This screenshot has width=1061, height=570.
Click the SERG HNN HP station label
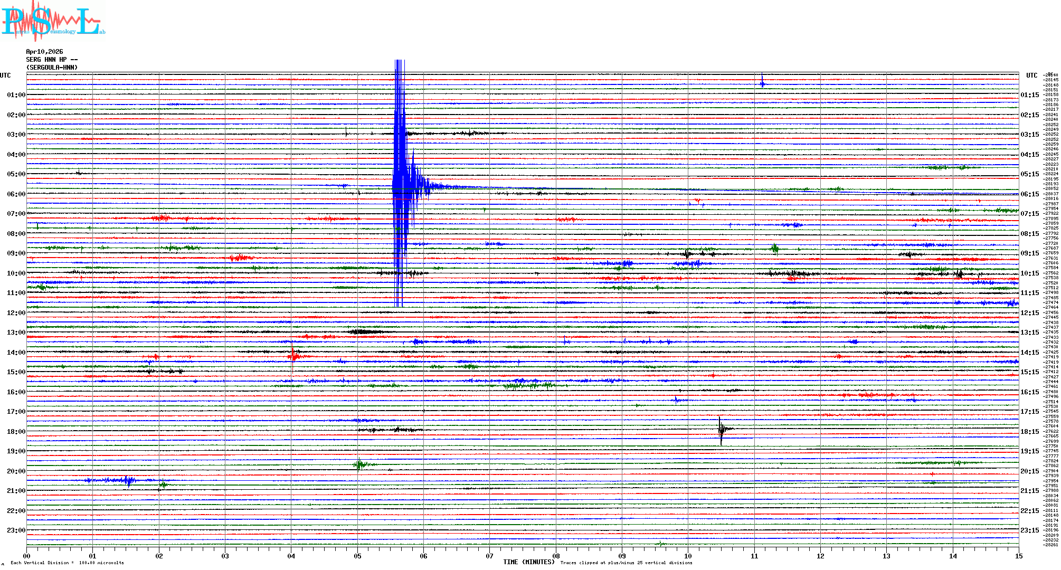click(x=52, y=60)
